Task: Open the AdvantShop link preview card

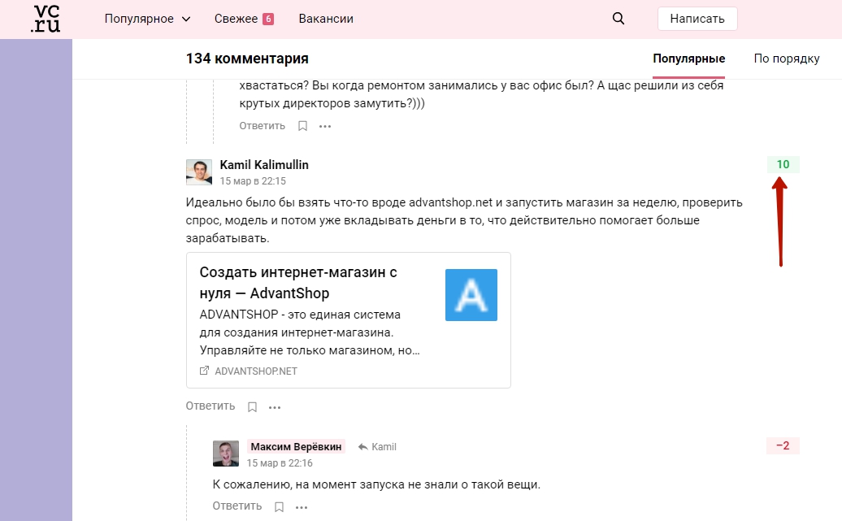Action: point(349,320)
